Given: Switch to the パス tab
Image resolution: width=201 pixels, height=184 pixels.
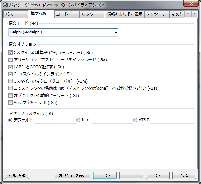Looking at the screenshot, I should tap(15, 14).
